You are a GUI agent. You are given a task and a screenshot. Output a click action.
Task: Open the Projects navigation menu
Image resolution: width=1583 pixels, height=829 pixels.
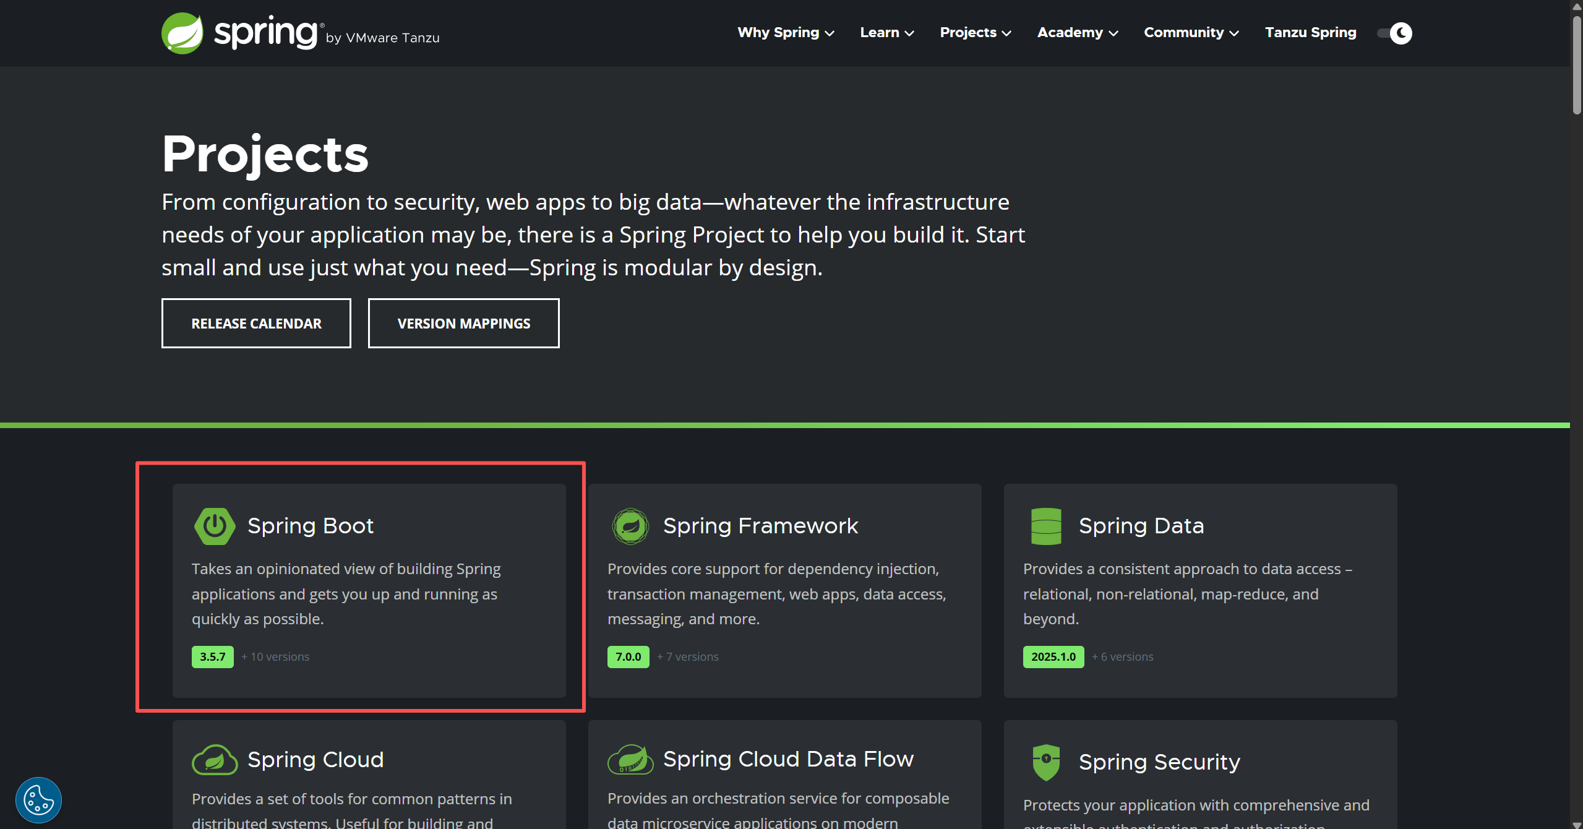click(x=976, y=33)
